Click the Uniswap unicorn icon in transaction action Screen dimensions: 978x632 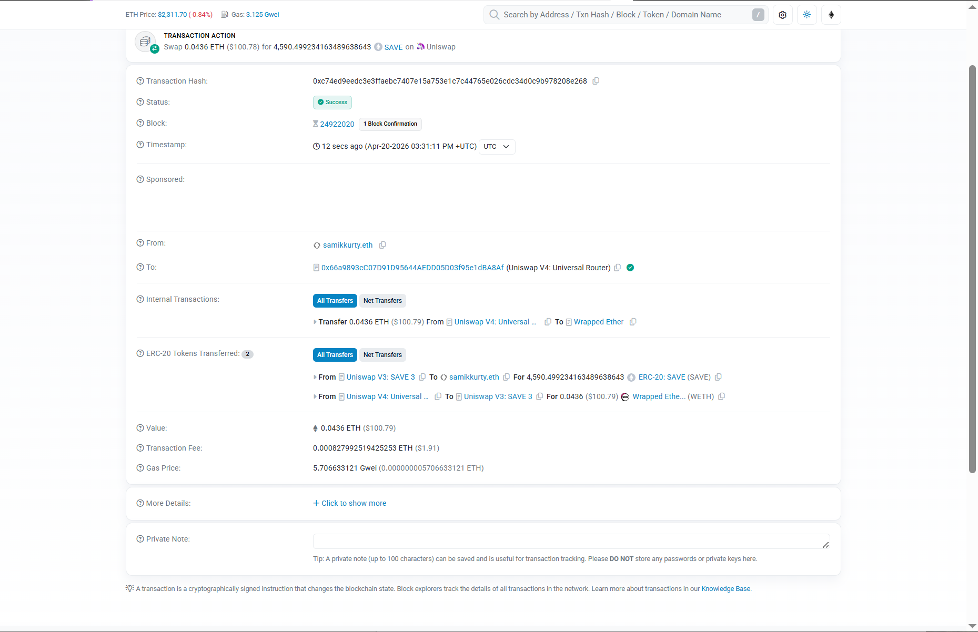tap(420, 47)
